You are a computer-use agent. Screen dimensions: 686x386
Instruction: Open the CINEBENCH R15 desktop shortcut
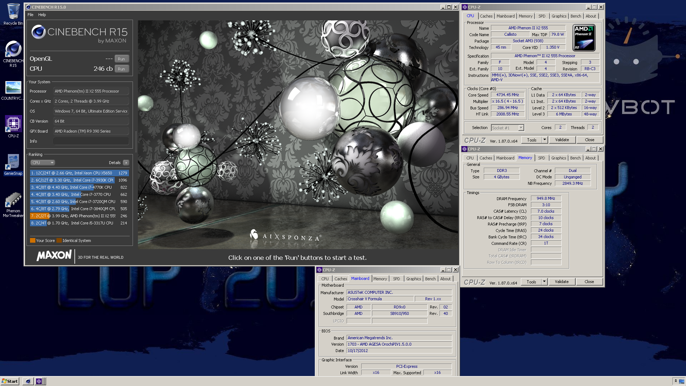13,54
